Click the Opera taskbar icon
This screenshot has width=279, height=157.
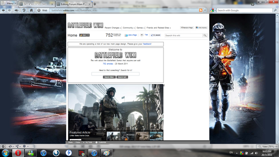(x=18, y=153)
